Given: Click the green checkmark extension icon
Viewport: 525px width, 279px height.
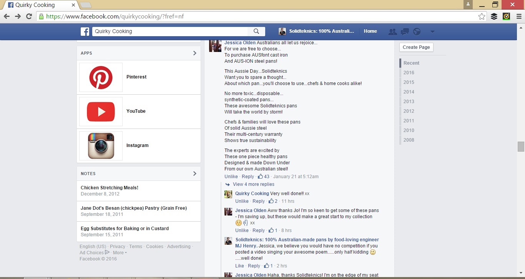Looking at the screenshot, I should coord(507,16).
